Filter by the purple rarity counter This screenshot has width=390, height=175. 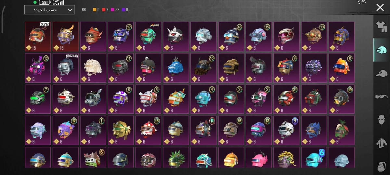125,10
